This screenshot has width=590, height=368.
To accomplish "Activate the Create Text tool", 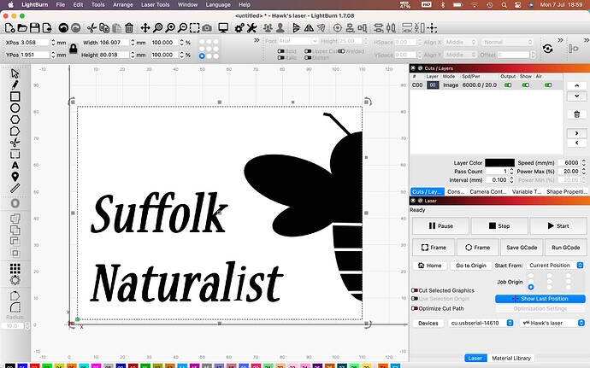I will pos(15,165).
